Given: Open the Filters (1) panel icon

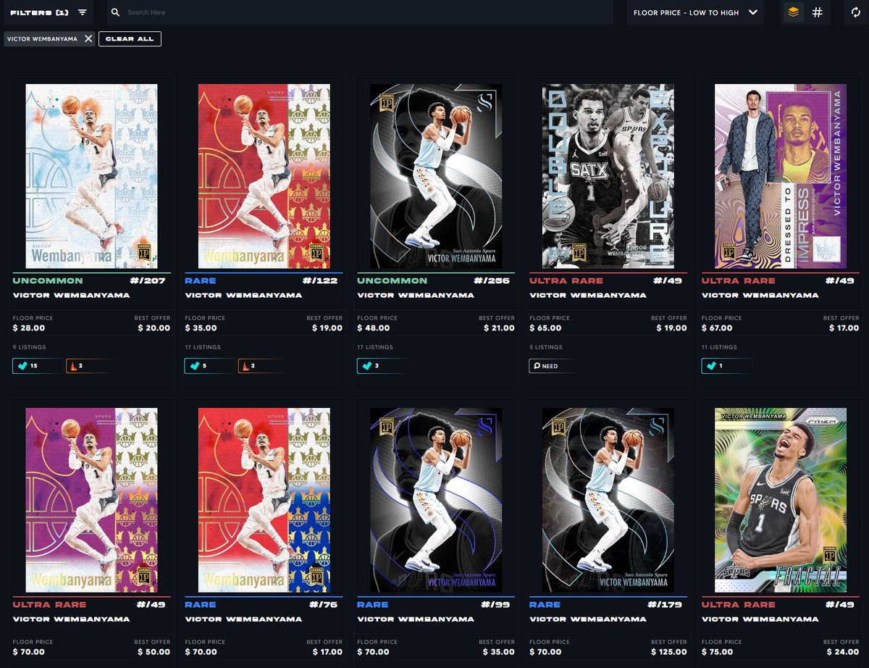Looking at the screenshot, I should click(x=83, y=12).
